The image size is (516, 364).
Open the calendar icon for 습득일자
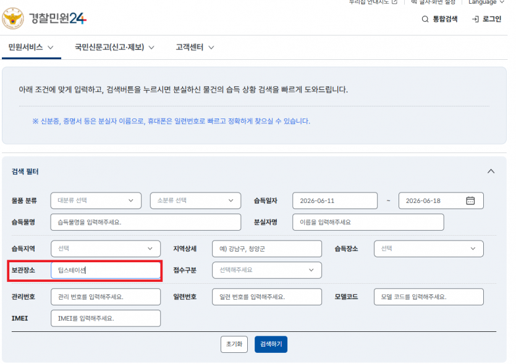pyautogui.click(x=470, y=201)
